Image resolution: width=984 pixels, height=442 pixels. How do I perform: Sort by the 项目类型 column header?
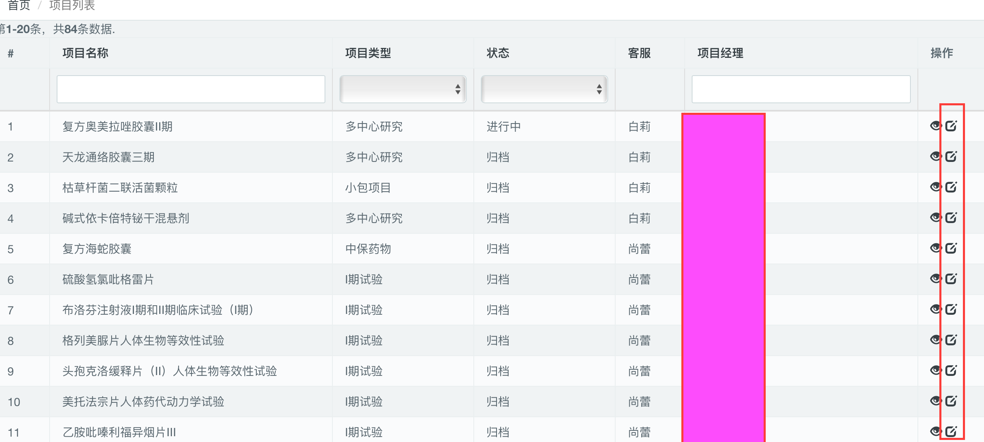coord(368,53)
